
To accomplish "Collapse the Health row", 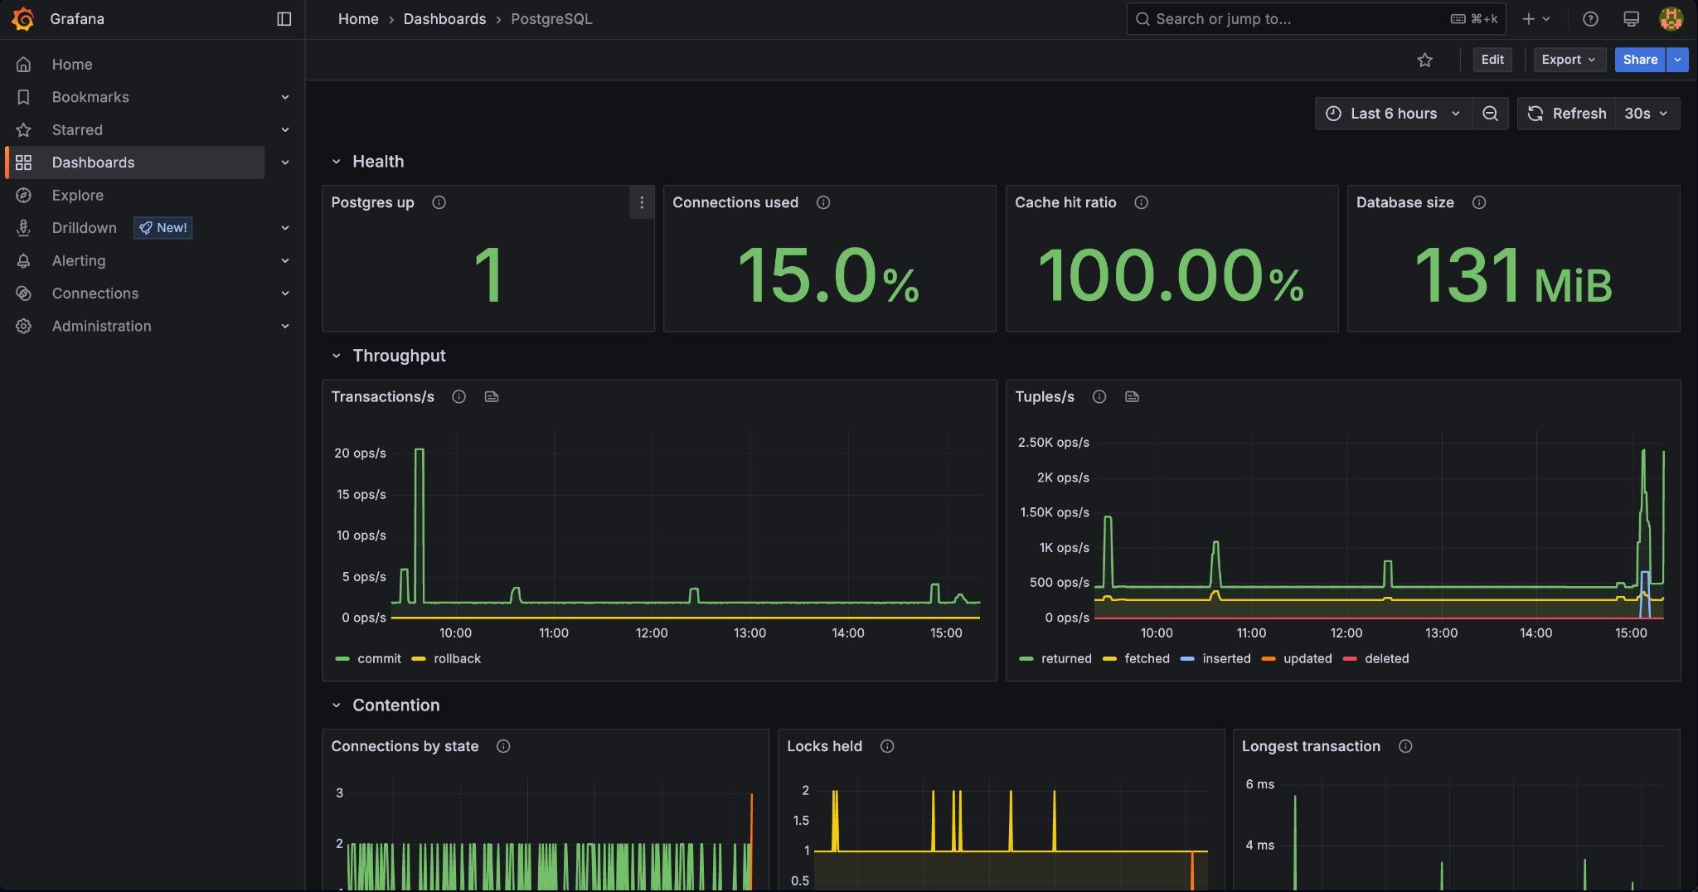I will (x=336, y=162).
